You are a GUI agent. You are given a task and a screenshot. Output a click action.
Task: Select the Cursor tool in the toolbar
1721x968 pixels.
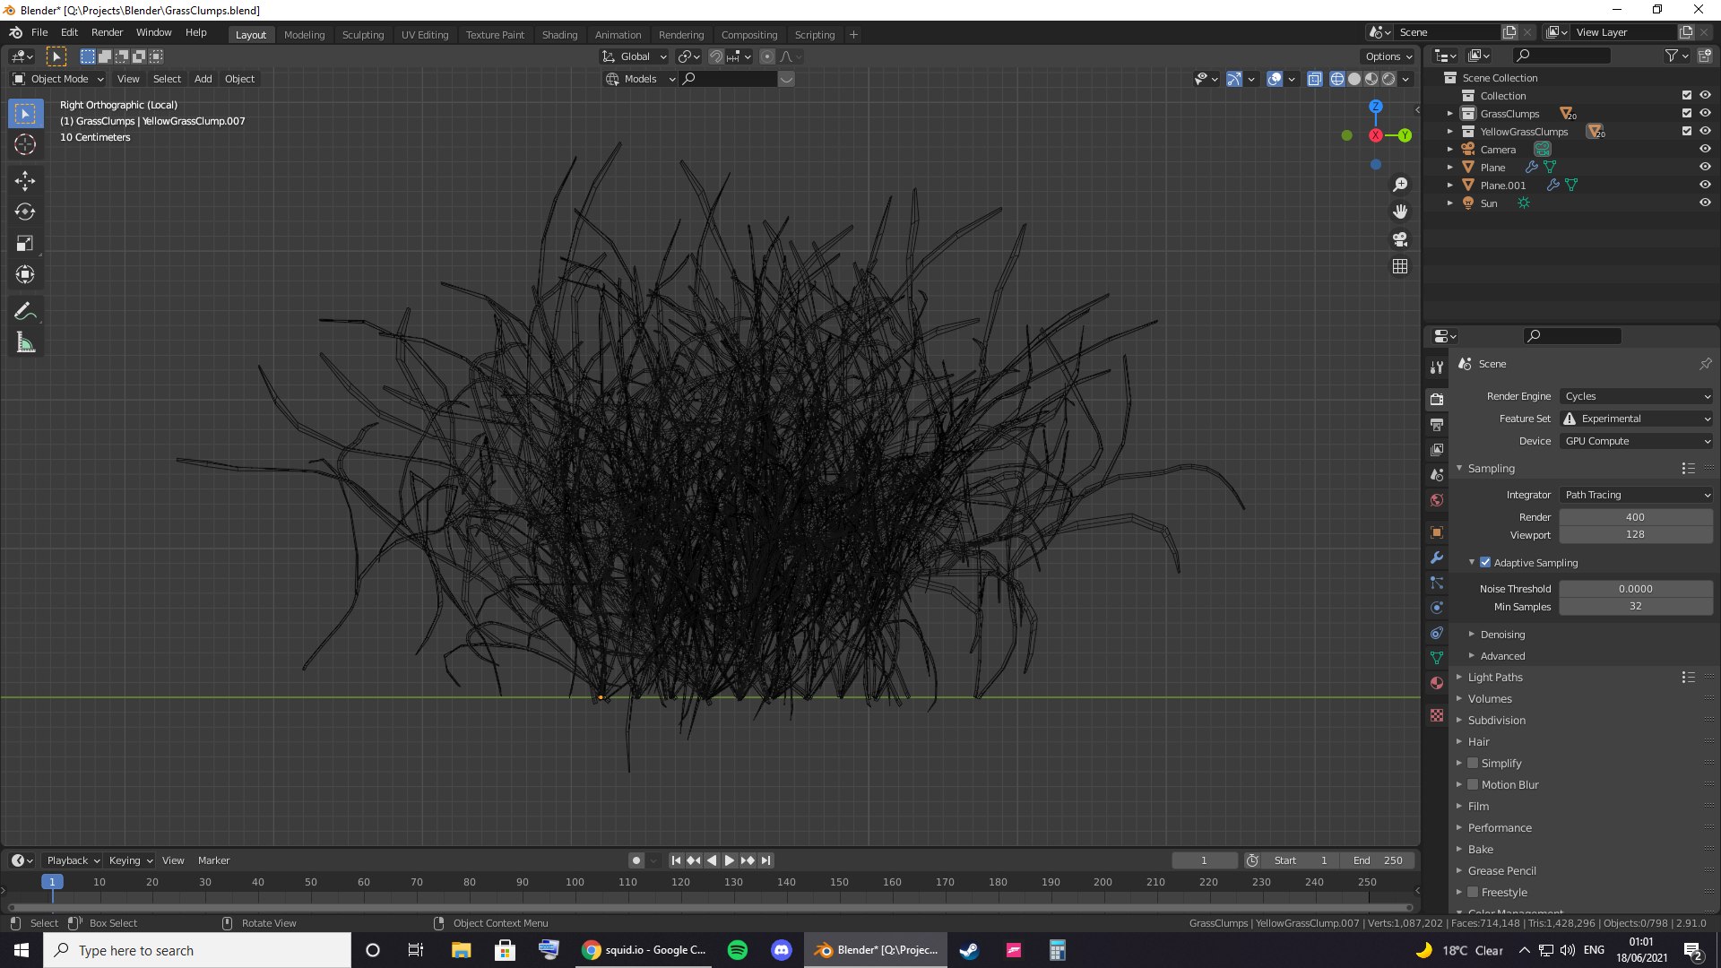[x=25, y=144]
